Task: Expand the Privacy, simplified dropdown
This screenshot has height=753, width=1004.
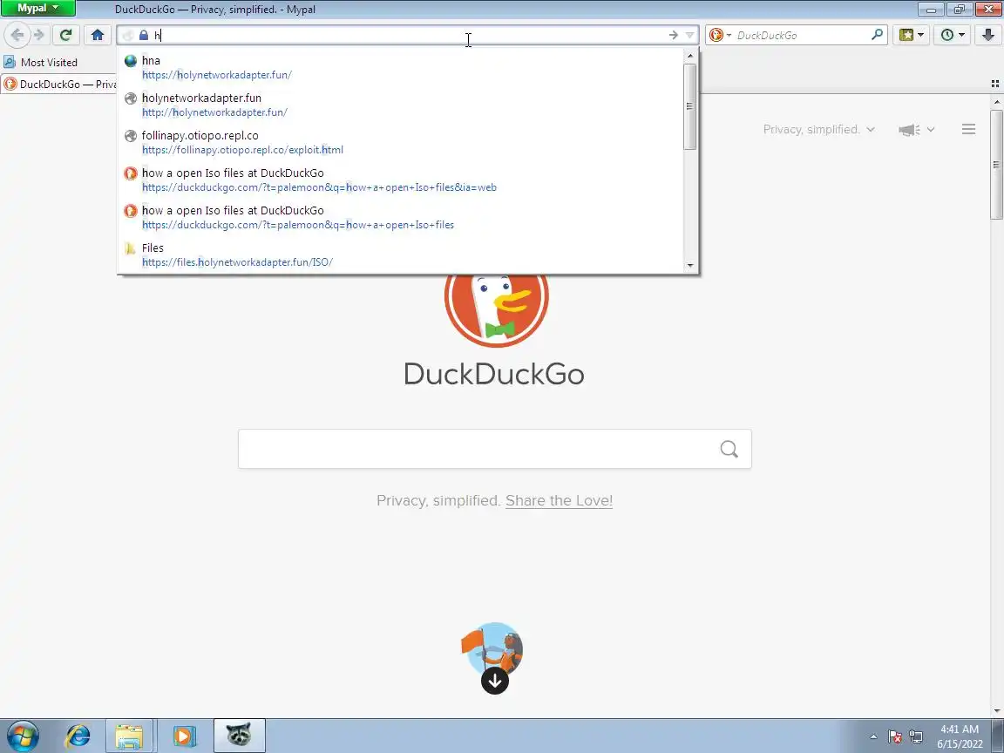Action: 819,129
